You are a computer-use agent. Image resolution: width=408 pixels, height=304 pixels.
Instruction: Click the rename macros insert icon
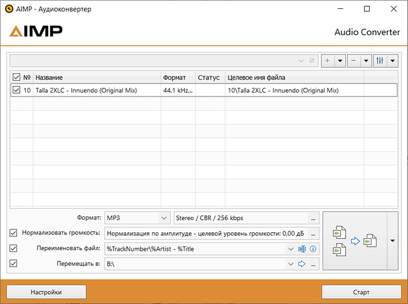tap(302, 249)
